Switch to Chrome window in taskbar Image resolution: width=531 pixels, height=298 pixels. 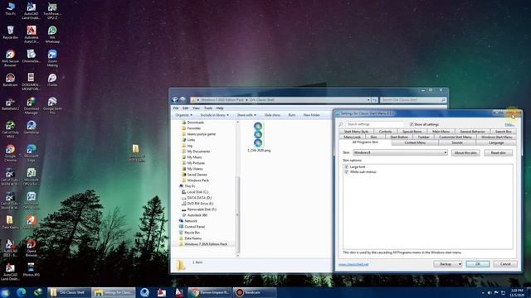click(210, 292)
